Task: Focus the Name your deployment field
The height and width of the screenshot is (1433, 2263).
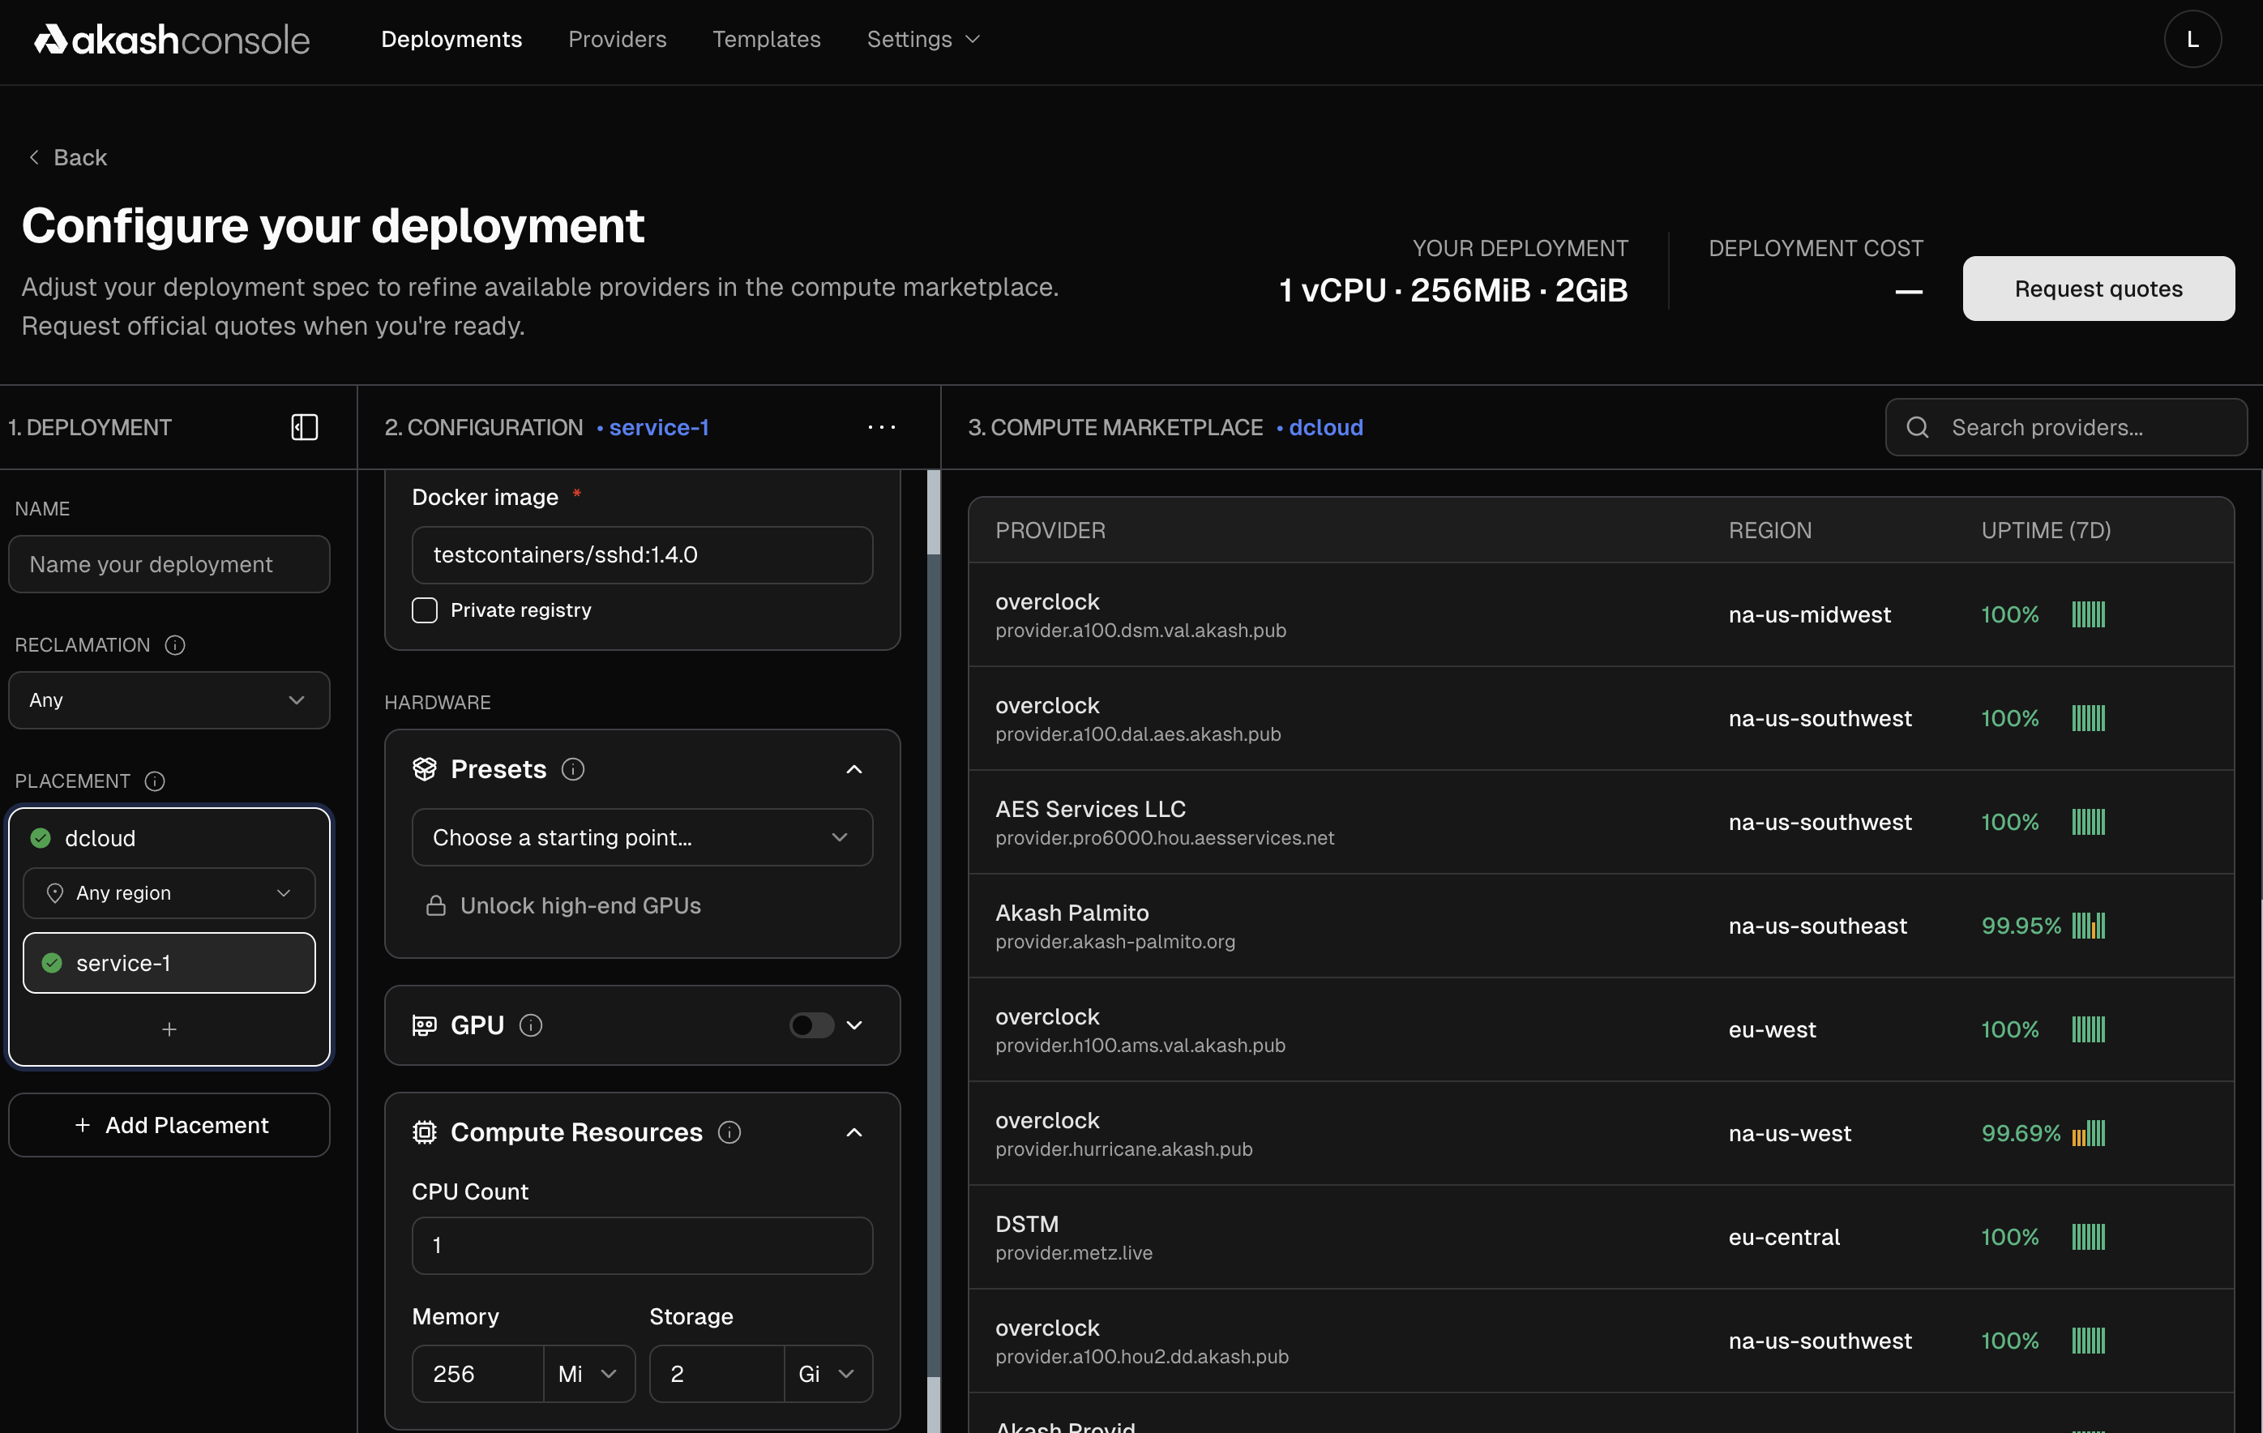Action: 169,565
